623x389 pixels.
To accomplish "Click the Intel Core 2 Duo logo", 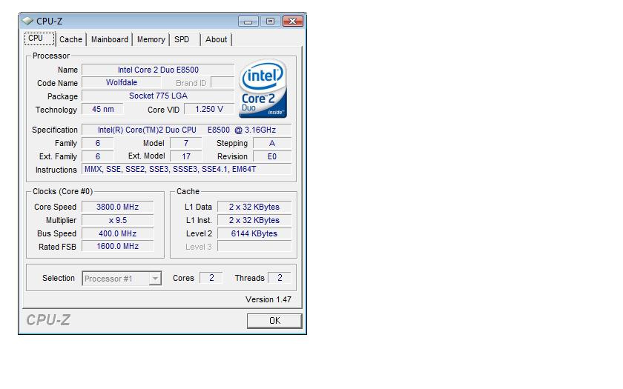I will coord(263,88).
